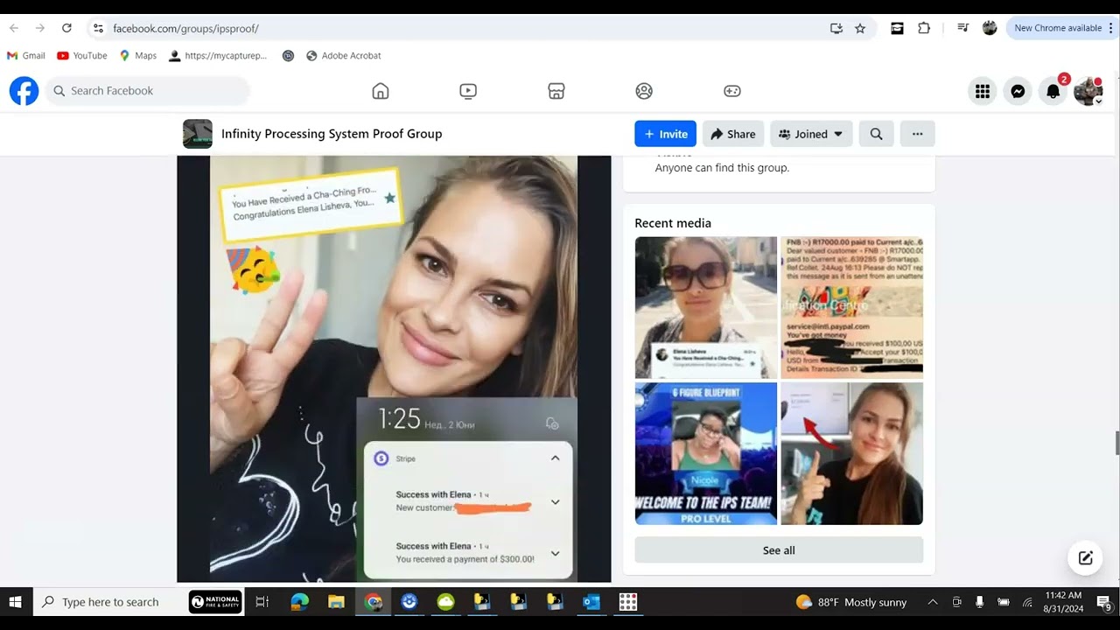Open the Facebook Video tab icon

point(468,91)
